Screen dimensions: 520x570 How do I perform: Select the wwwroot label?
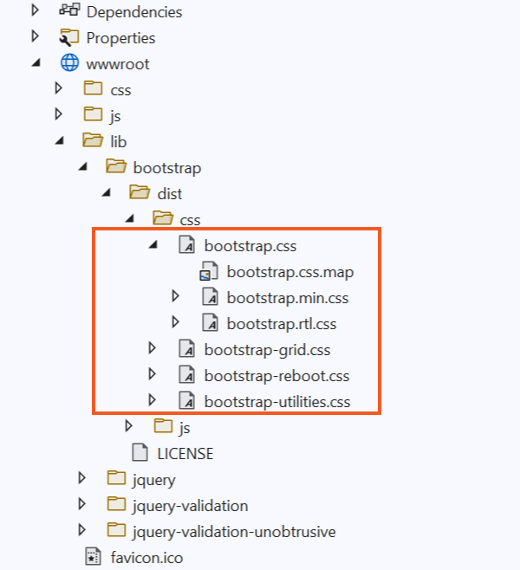pos(118,64)
